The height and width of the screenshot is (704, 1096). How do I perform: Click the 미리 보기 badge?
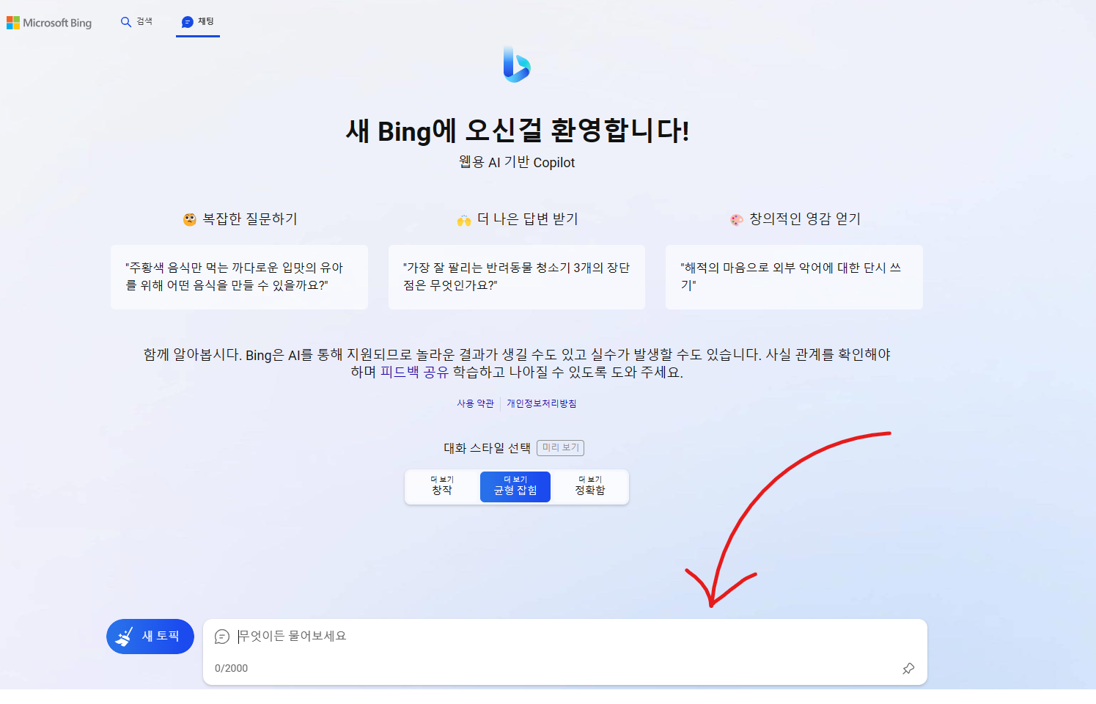pyautogui.click(x=561, y=447)
